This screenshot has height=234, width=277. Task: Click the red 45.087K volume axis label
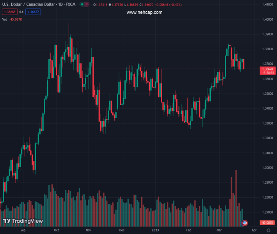(x=267, y=223)
